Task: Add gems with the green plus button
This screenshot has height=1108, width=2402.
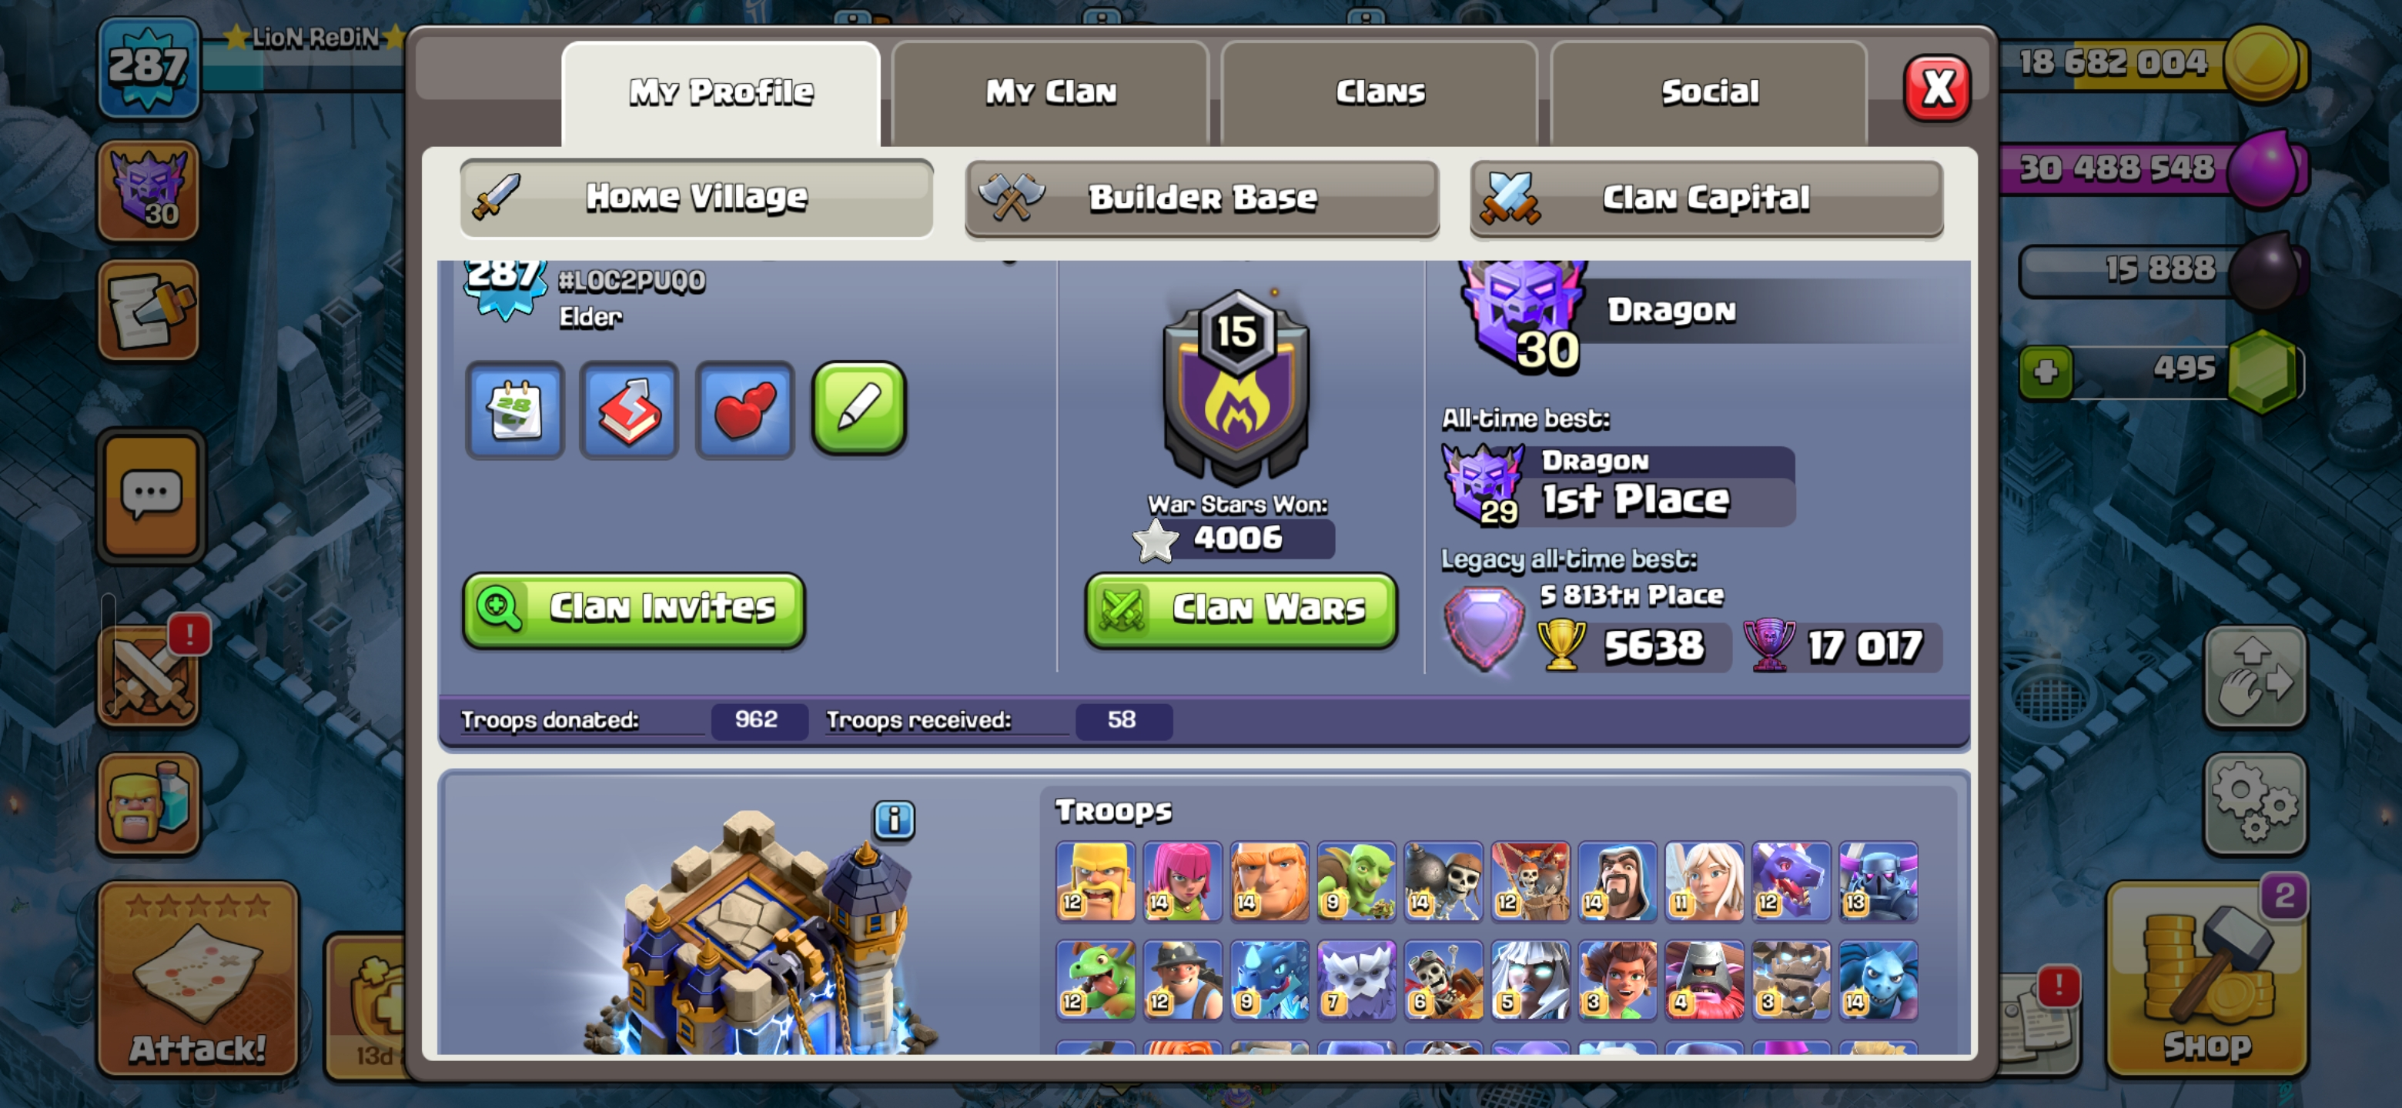Action: 2046,372
